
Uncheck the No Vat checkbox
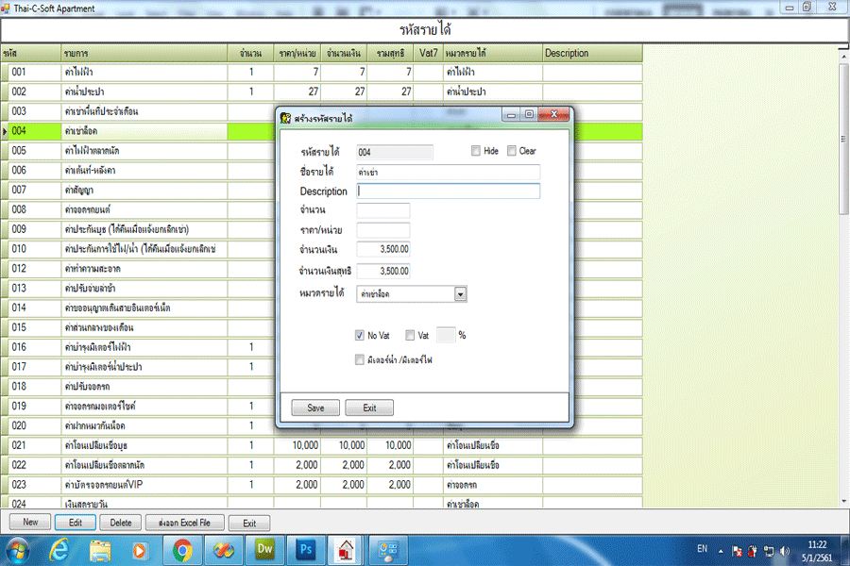(360, 335)
